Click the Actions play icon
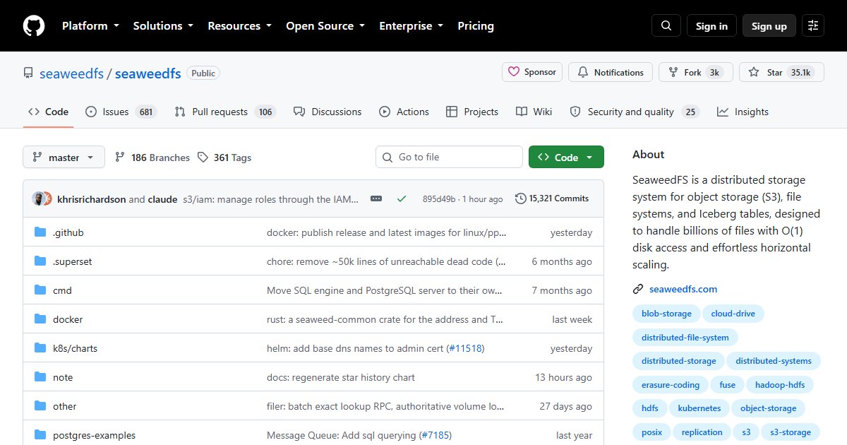The image size is (847, 445). pos(385,112)
